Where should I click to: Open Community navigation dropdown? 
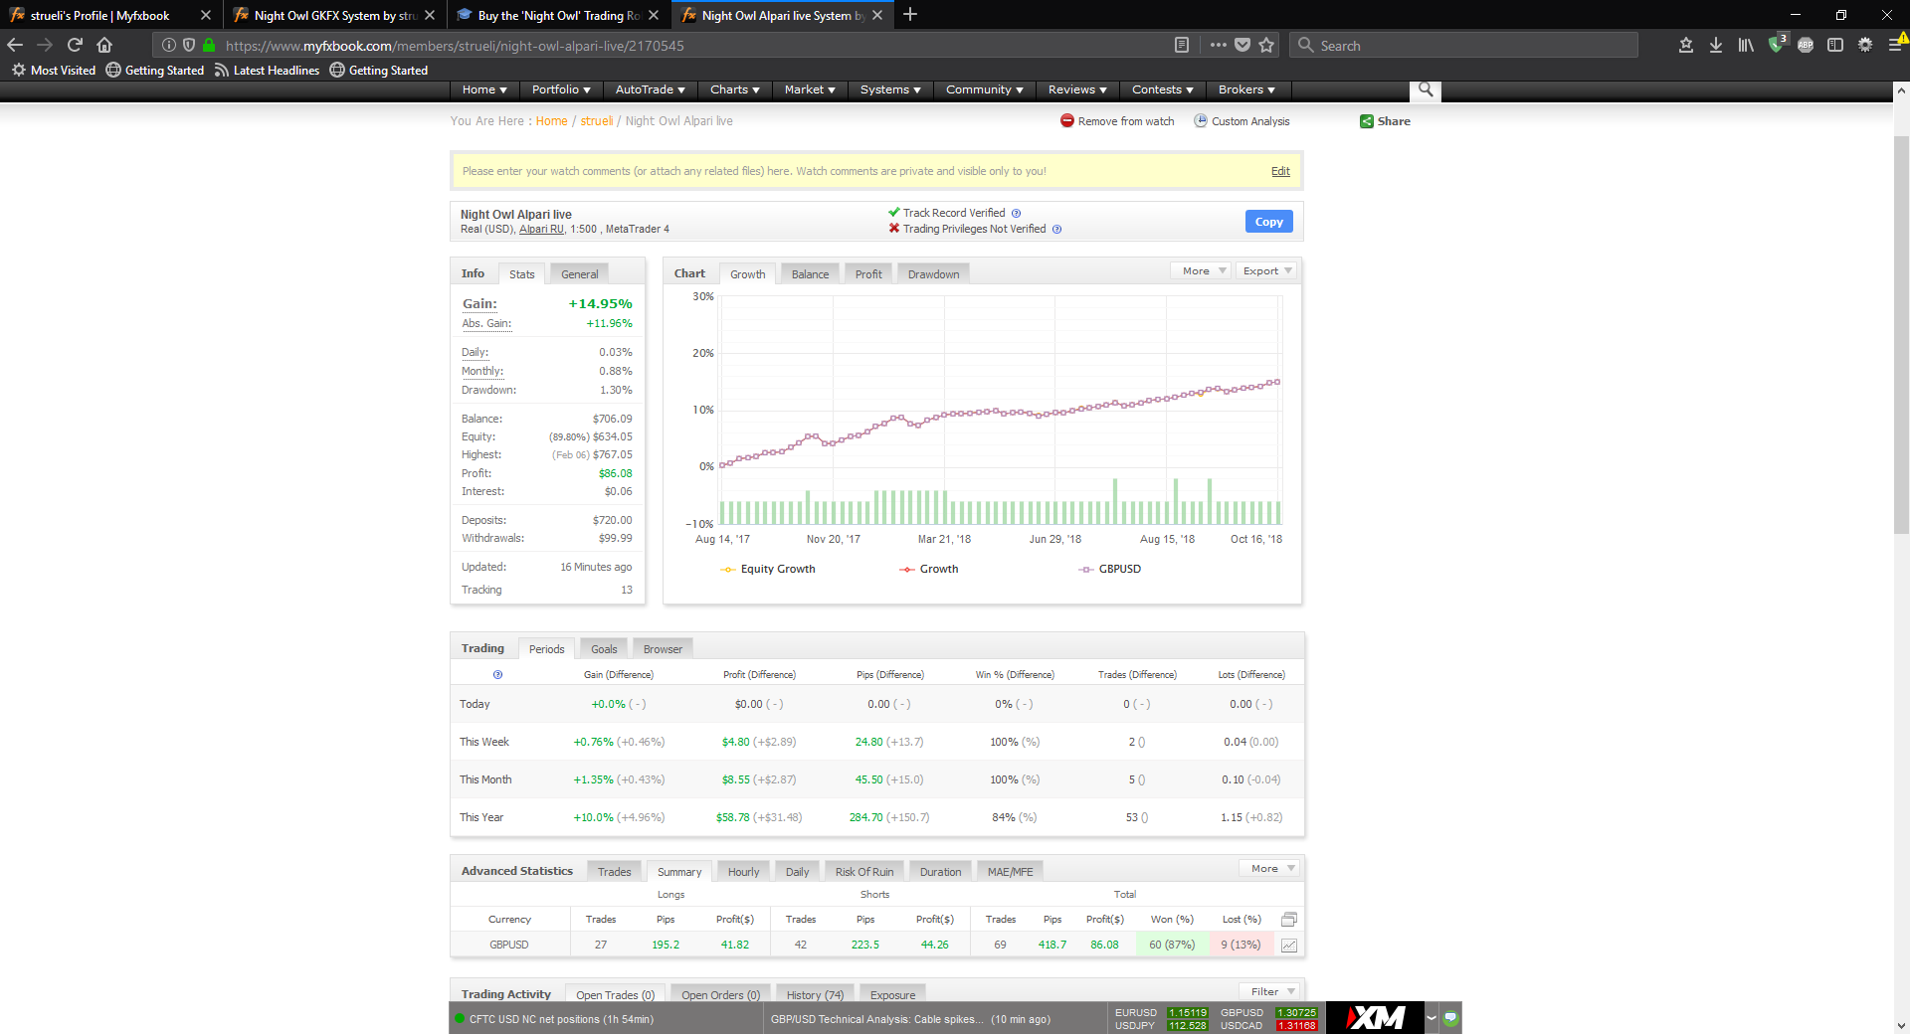click(985, 89)
